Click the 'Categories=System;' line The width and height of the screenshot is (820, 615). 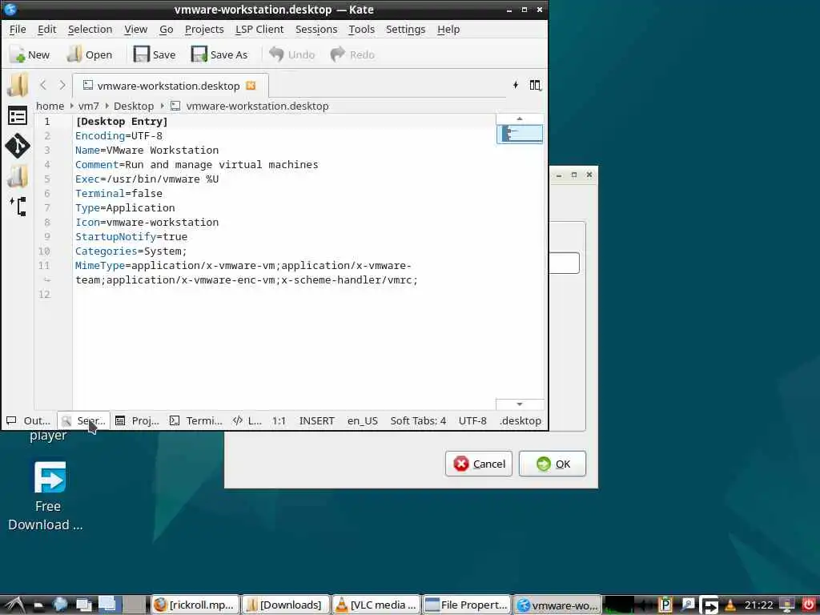point(131,251)
